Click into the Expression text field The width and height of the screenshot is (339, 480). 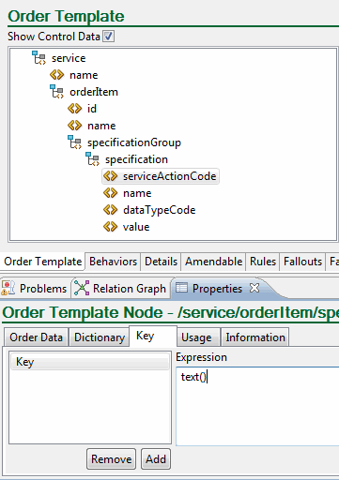(257, 406)
